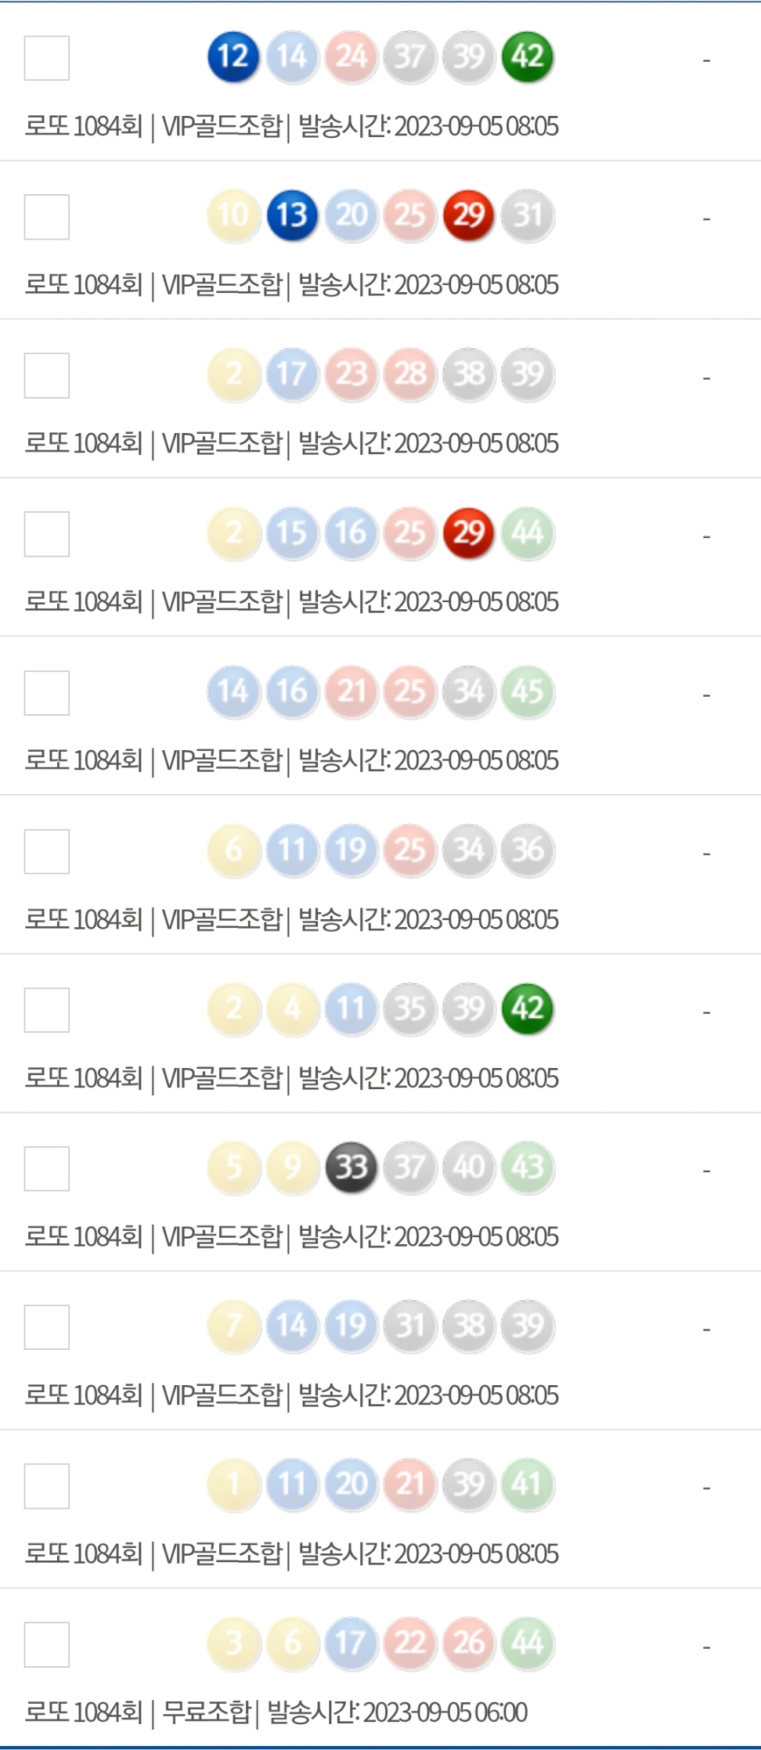The width and height of the screenshot is (761, 1750).
Task: Click the faded green number 41 ball
Action: (527, 1484)
